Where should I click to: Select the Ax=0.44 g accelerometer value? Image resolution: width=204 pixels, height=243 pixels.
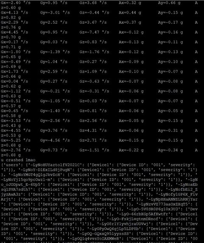[x=130, y=13]
